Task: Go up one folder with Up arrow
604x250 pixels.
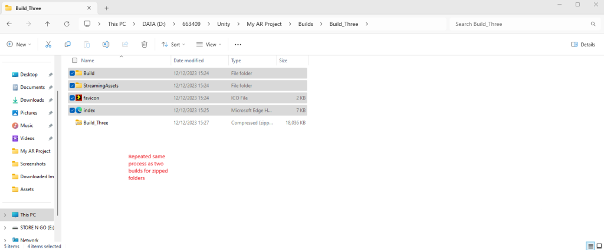Action: pos(47,24)
